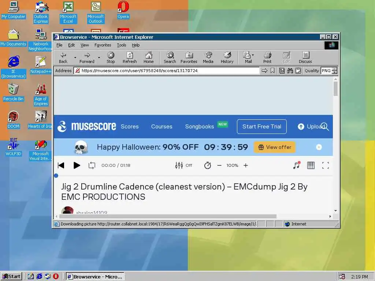375x281 pixels.
Task: Click the Go arrow beside address bar
Action: click(264, 71)
